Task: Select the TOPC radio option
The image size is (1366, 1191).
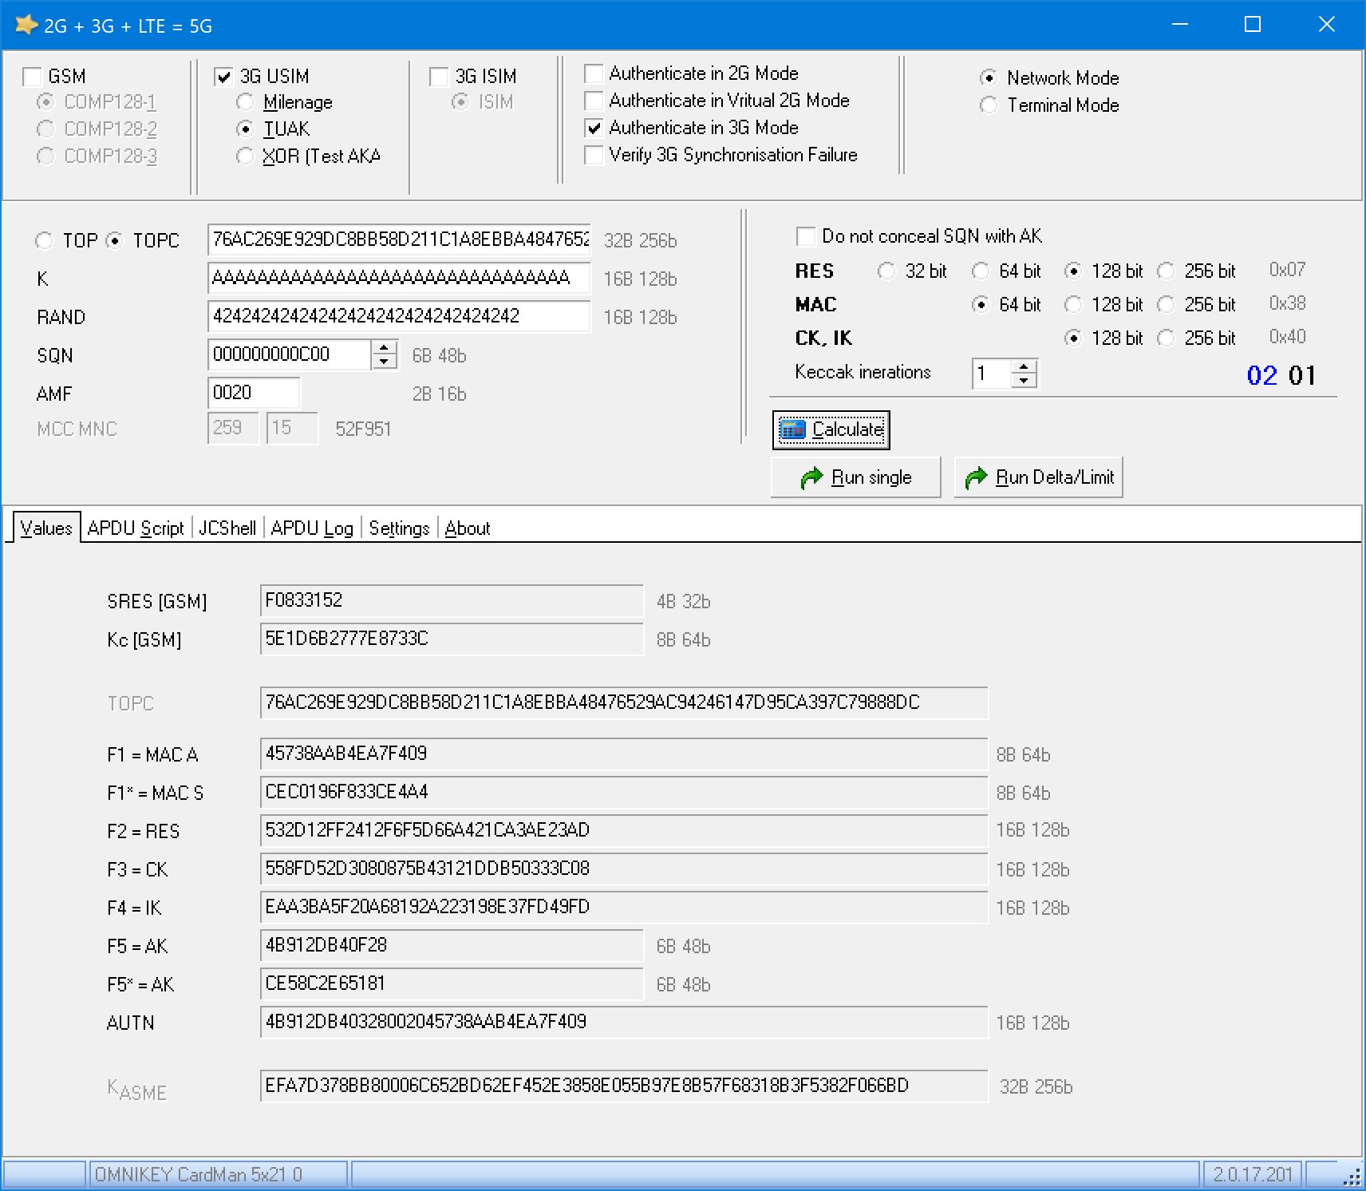Action: (115, 241)
